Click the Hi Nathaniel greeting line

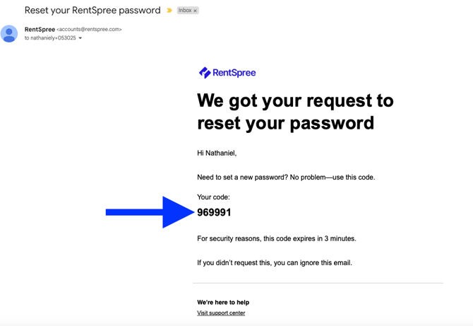click(217, 153)
